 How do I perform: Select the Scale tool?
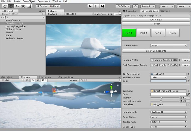(23, 6)
